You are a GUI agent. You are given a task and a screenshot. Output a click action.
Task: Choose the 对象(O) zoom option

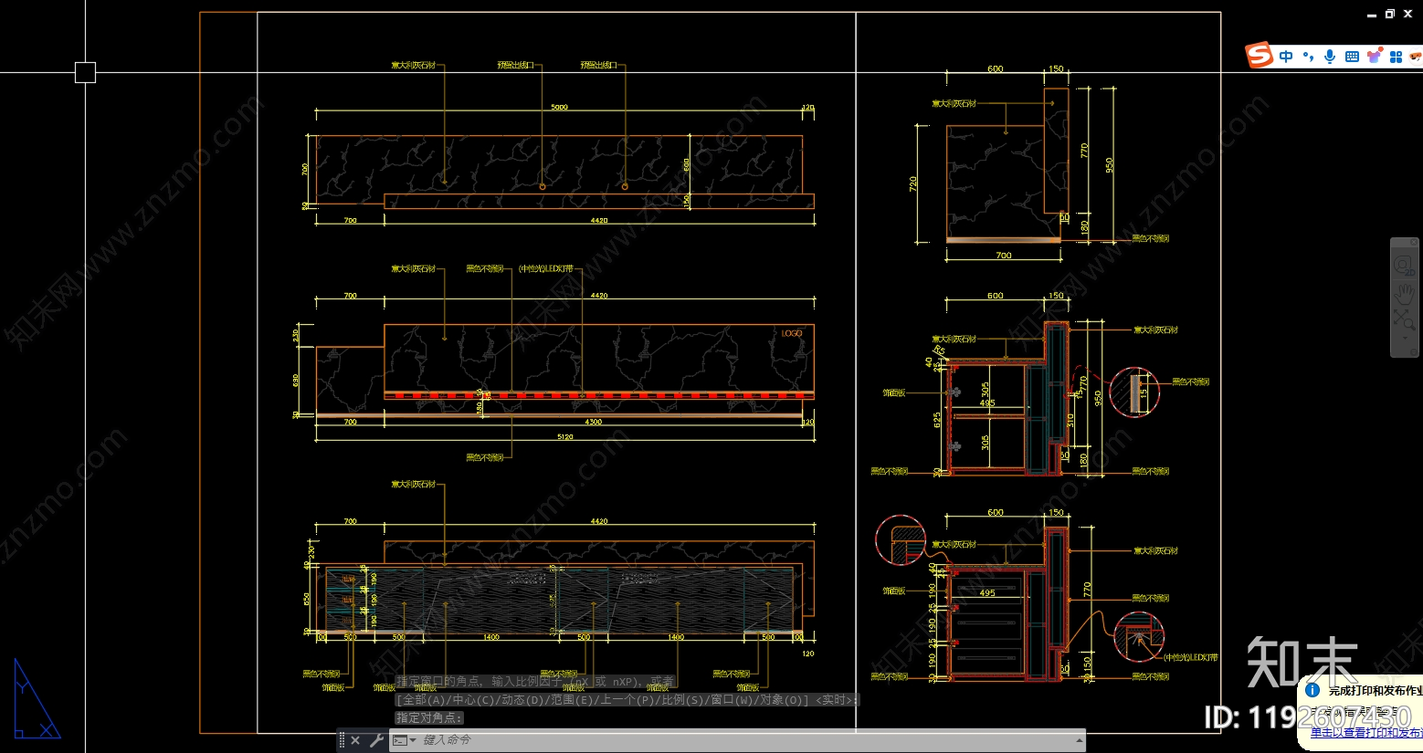[x=781, y=700]
